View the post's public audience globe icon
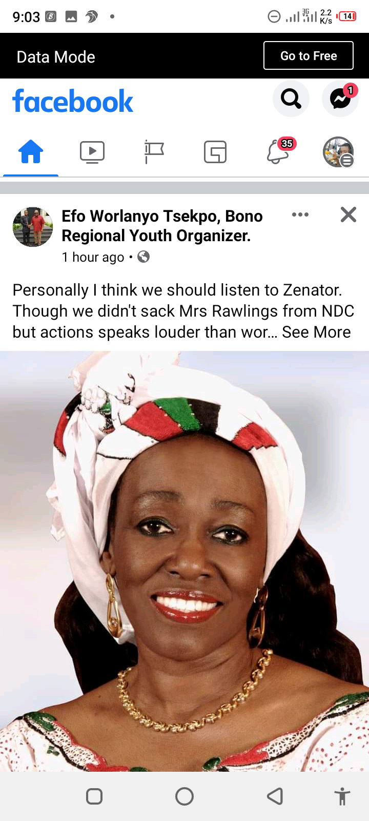This screenshot has height=821, width=369. (x=143, y=257)
